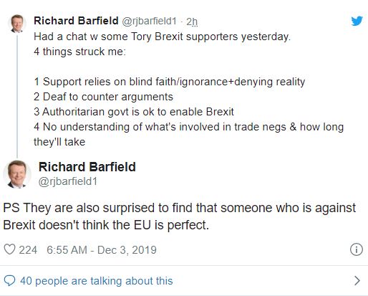Viewport: 368px width, 296px height.
Task: Open '40 people are talking about this'
Action: point(97,281)
